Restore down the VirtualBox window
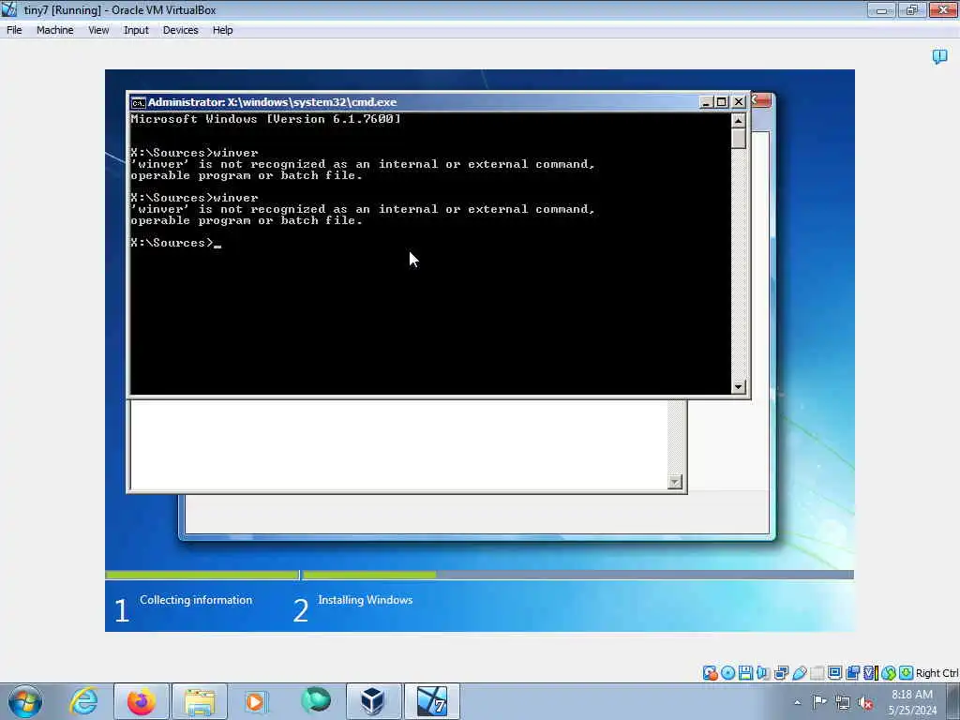 pyautogui.click(x=912, y=10)
